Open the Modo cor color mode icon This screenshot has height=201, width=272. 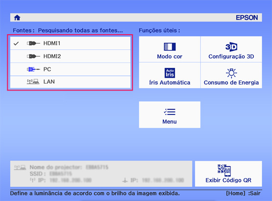coord(170,47)
